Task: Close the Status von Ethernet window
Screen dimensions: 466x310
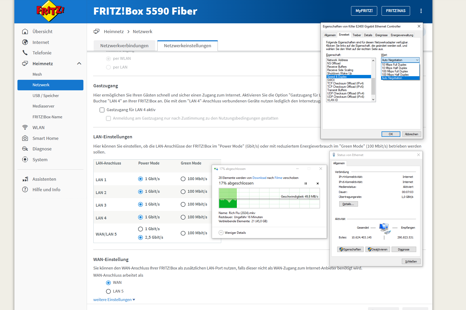Action: point(418,155)
